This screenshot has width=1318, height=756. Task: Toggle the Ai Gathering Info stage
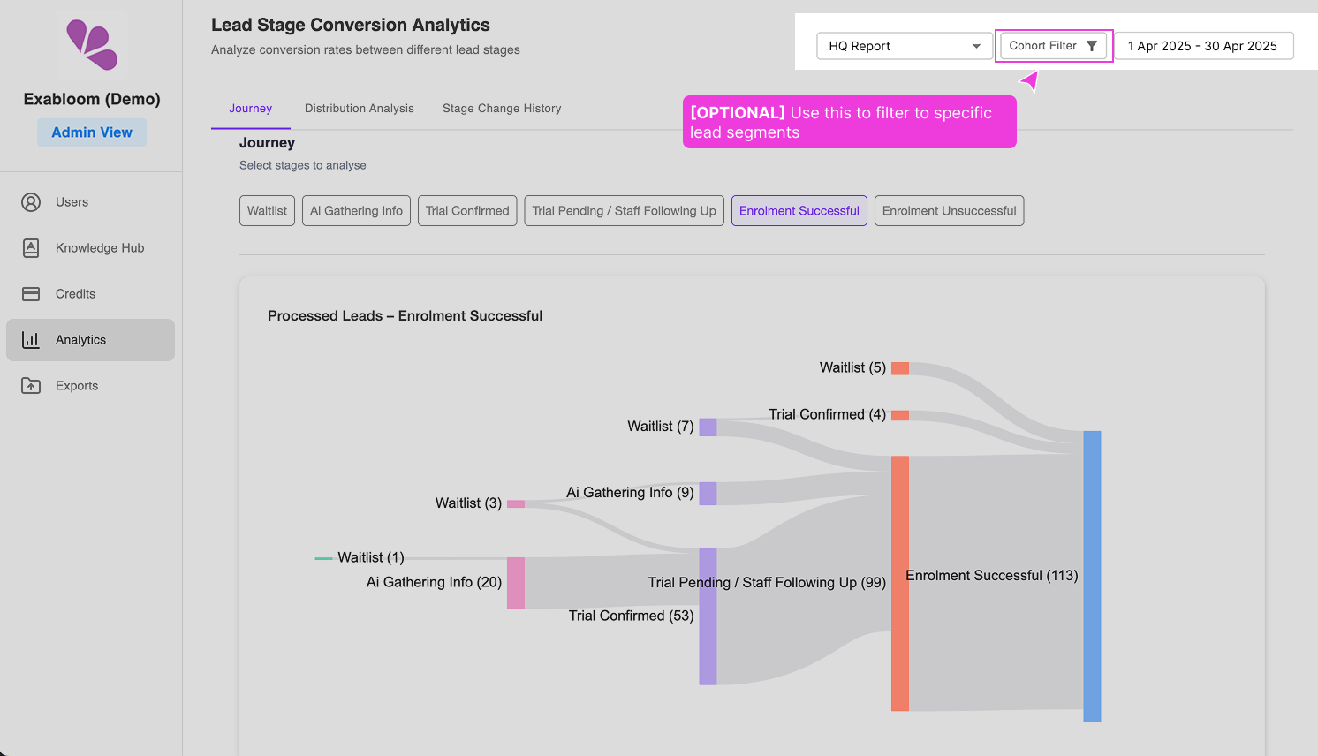356,211
